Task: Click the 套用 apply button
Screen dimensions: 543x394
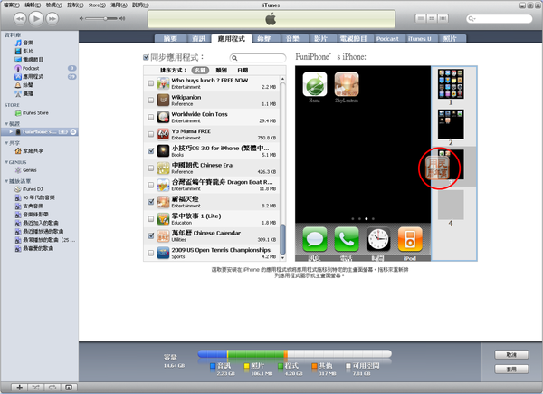Action: tap(511, 370)
